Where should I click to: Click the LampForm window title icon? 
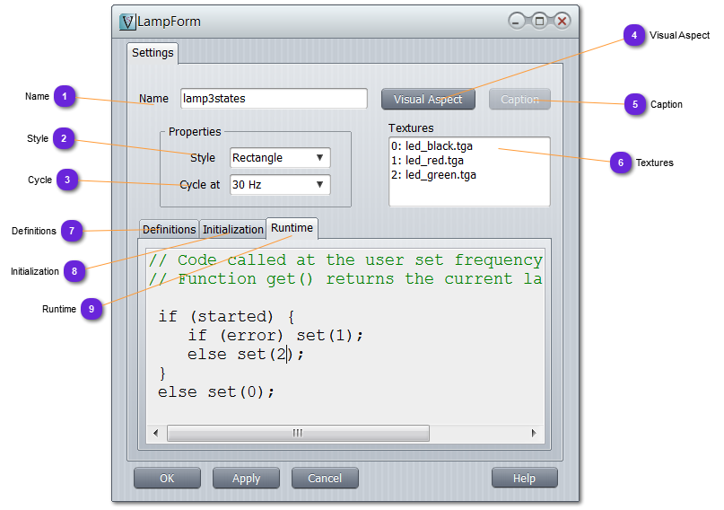tap(127, 22)
